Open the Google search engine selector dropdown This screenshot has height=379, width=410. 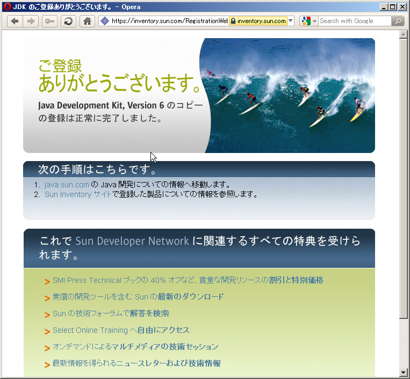(309, 21)
